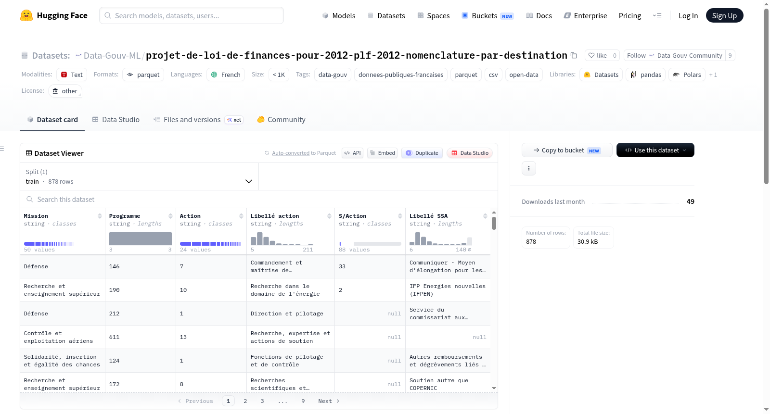Copy the dataset name with the copy icon
Image resolution: width=770 pixels, height=414 pixels.
[x=574, y=55]
